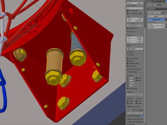The width and height of the screenshot is (167, 125).
Task: Enable Edge Info Length checkbox
Action: pyautogui.click(x=128, y=101)
